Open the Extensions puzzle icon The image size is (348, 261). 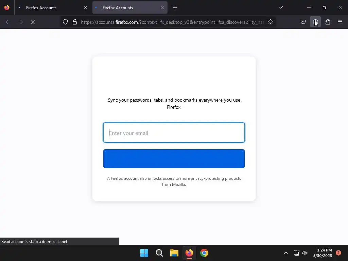(x=328, y=22)
